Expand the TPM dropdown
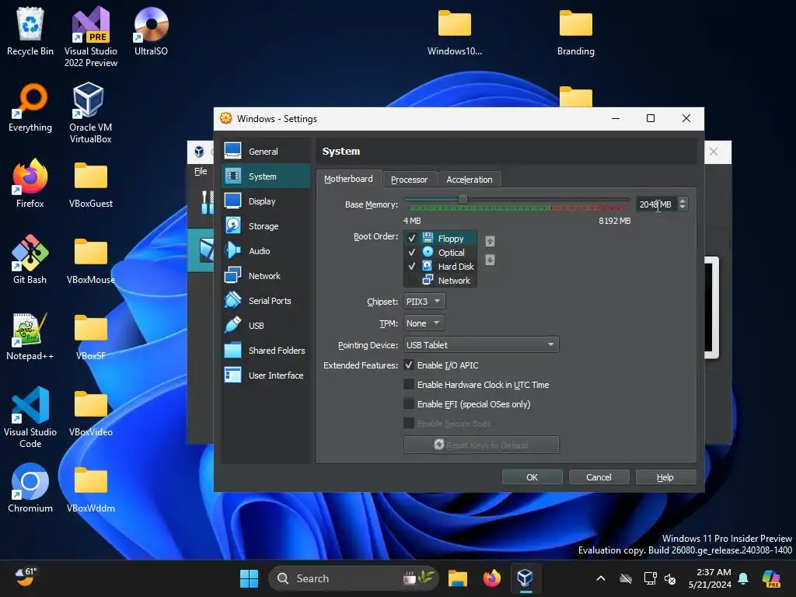This screenshot has height=597, width=796. tap(424, 323)
